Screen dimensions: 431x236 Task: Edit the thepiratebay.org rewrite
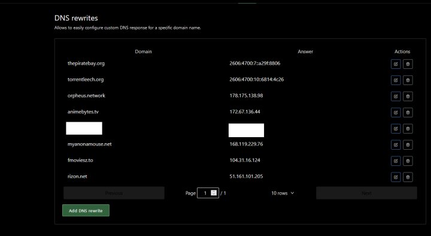396,64
